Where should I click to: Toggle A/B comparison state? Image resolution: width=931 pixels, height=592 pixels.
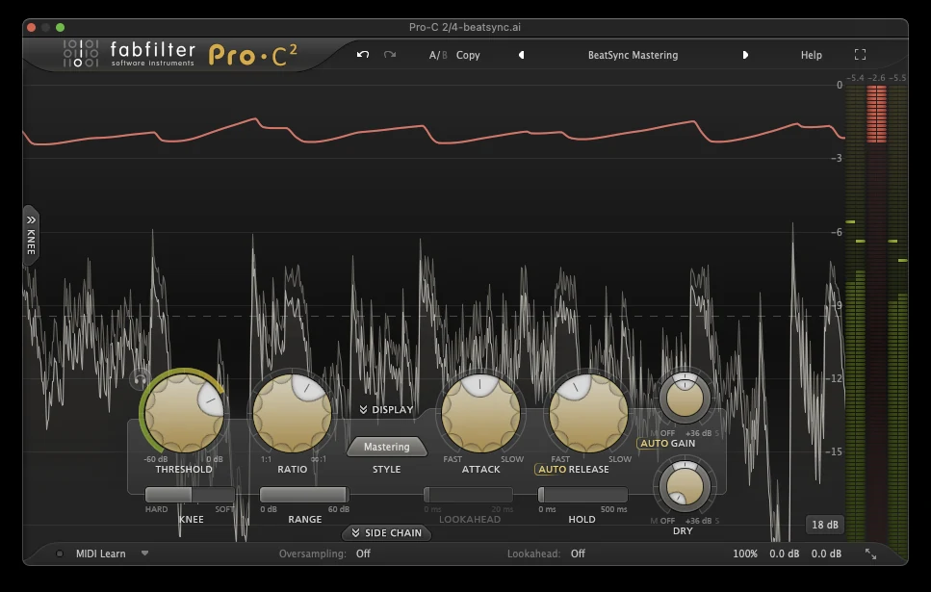pos(438,55)
